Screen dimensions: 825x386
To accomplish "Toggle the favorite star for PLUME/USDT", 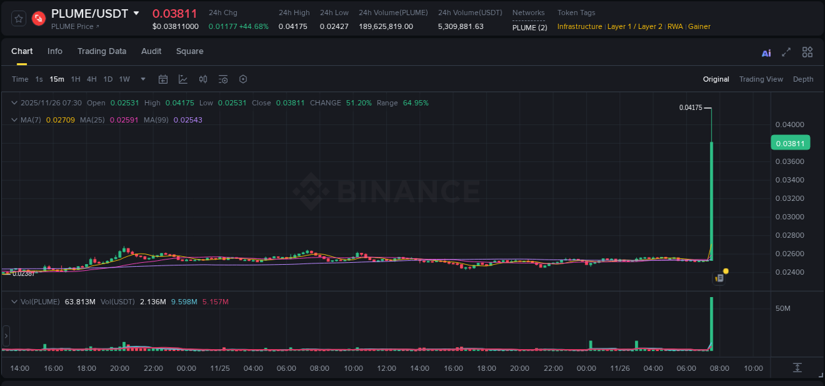I will [x=18, y=18].
